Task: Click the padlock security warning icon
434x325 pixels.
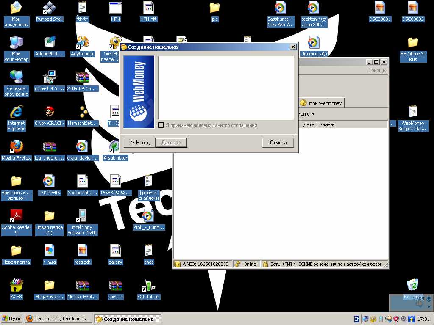Action: (266, 264)
